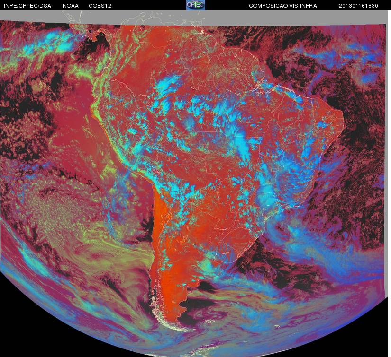Click the COMPOSICAO VIS-INFRA title text
This screenshot has width=391, height=357.
coord(283,6)
